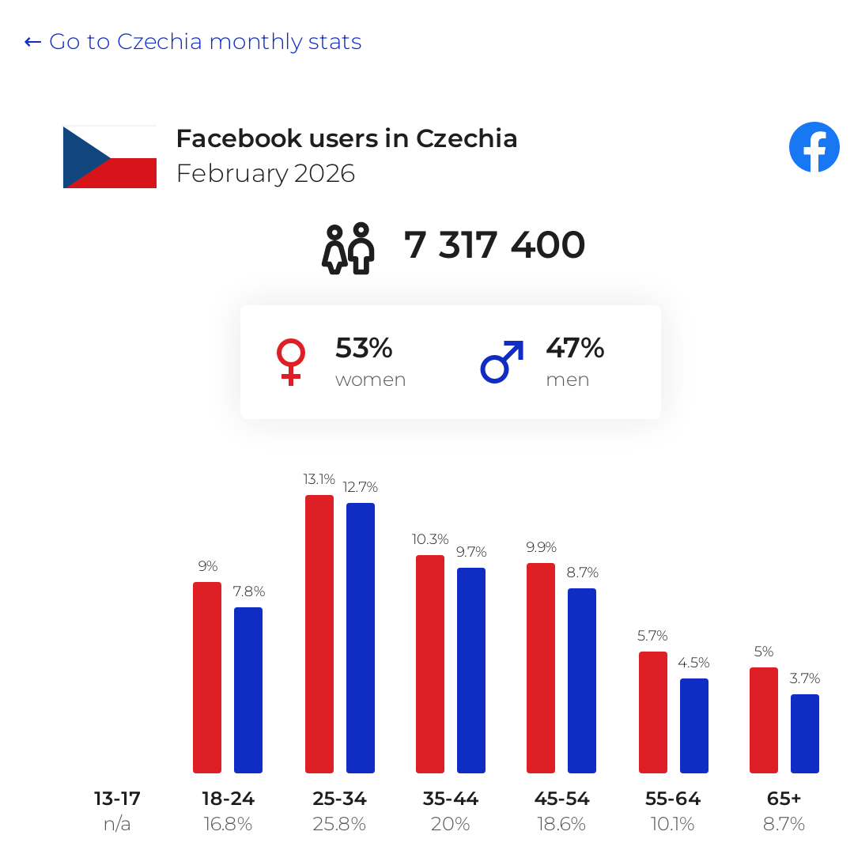
Task: Click the two-people total users icon
Action: point(349,248)
